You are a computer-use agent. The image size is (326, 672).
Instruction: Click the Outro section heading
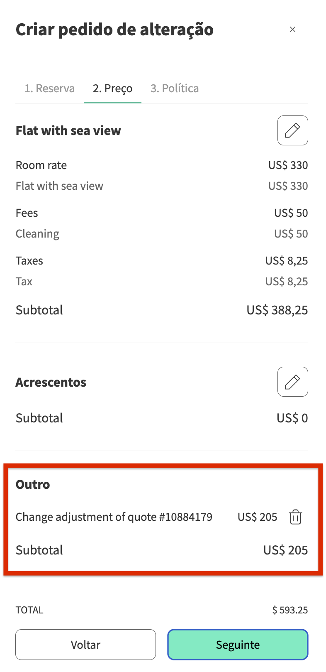tap(33, 484)
